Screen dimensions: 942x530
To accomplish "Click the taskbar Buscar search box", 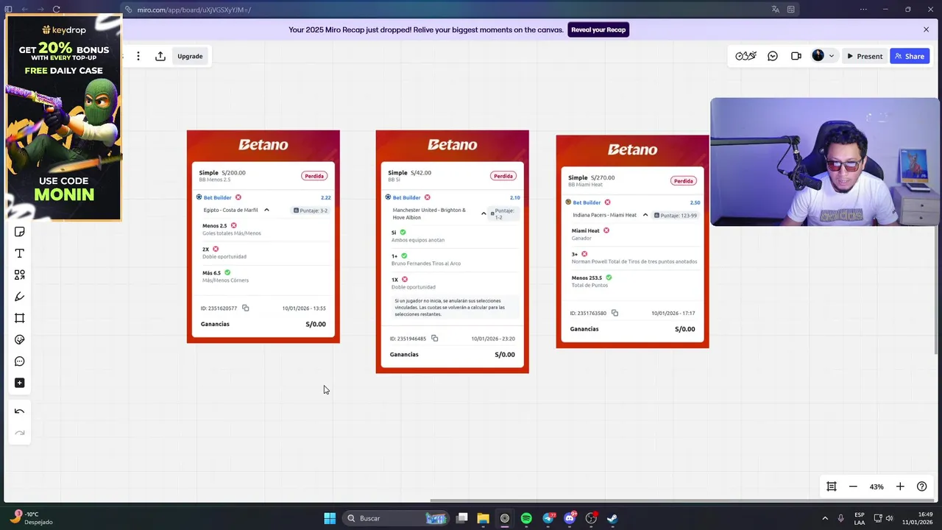I will [396, 518].
